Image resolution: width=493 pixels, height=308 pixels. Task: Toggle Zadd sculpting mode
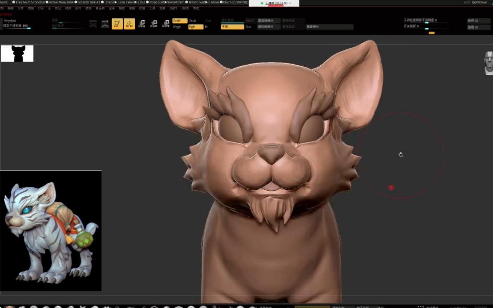[x=180, y=21]
